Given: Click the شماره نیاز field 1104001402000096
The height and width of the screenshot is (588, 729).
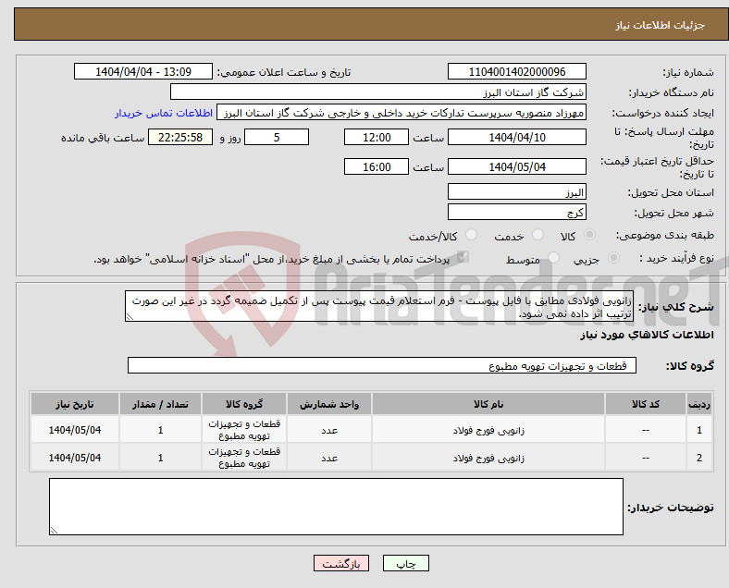Looking at the screenshot, I should tap(516, 71).
